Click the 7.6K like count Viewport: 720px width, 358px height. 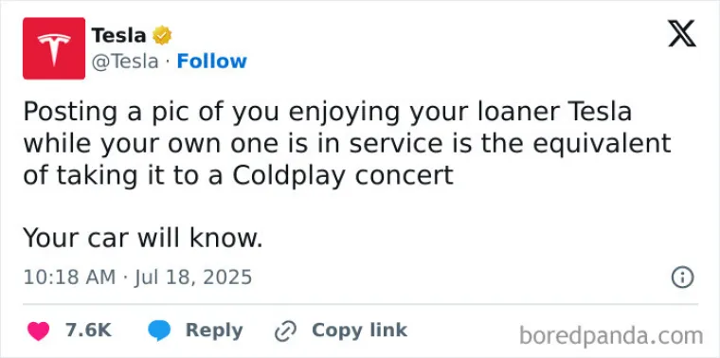[x=88, y=330]
